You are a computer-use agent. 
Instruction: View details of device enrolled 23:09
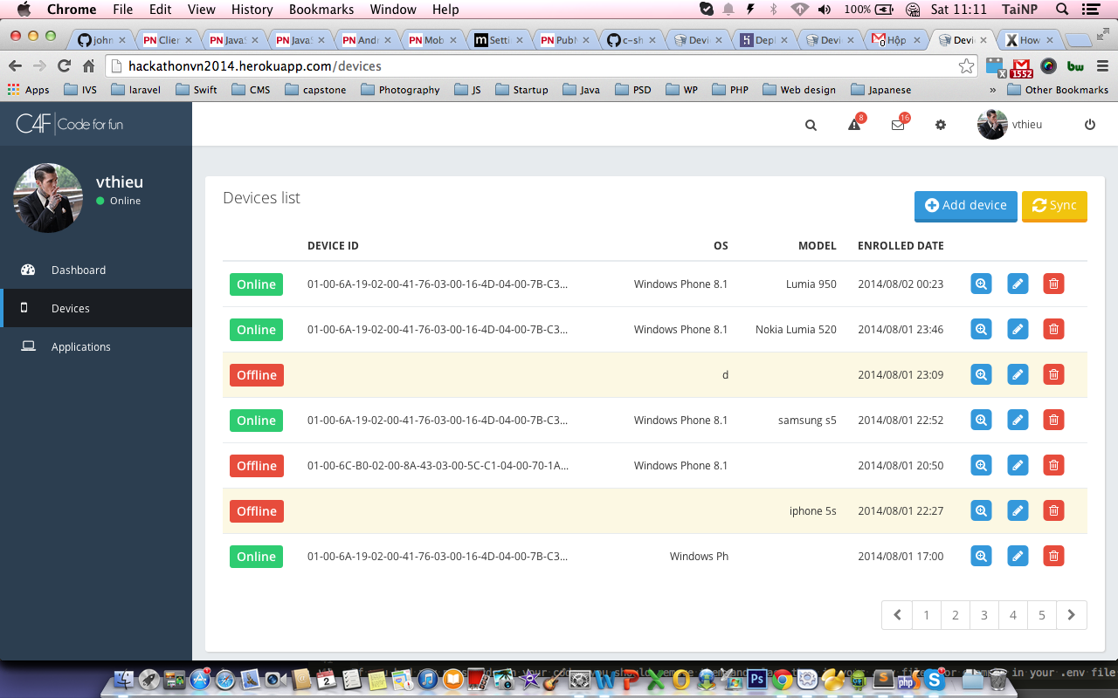click(x=982, y=374)
